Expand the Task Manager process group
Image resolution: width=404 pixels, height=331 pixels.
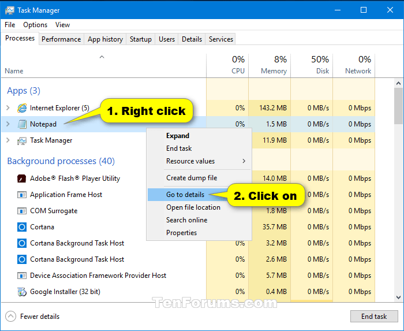click(x=8, y=140)
